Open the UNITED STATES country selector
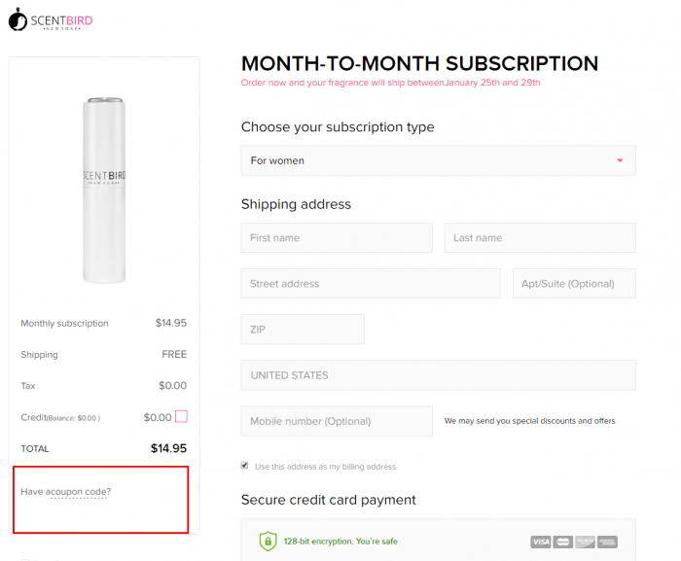The image size is (681, 561). point(438,375)
